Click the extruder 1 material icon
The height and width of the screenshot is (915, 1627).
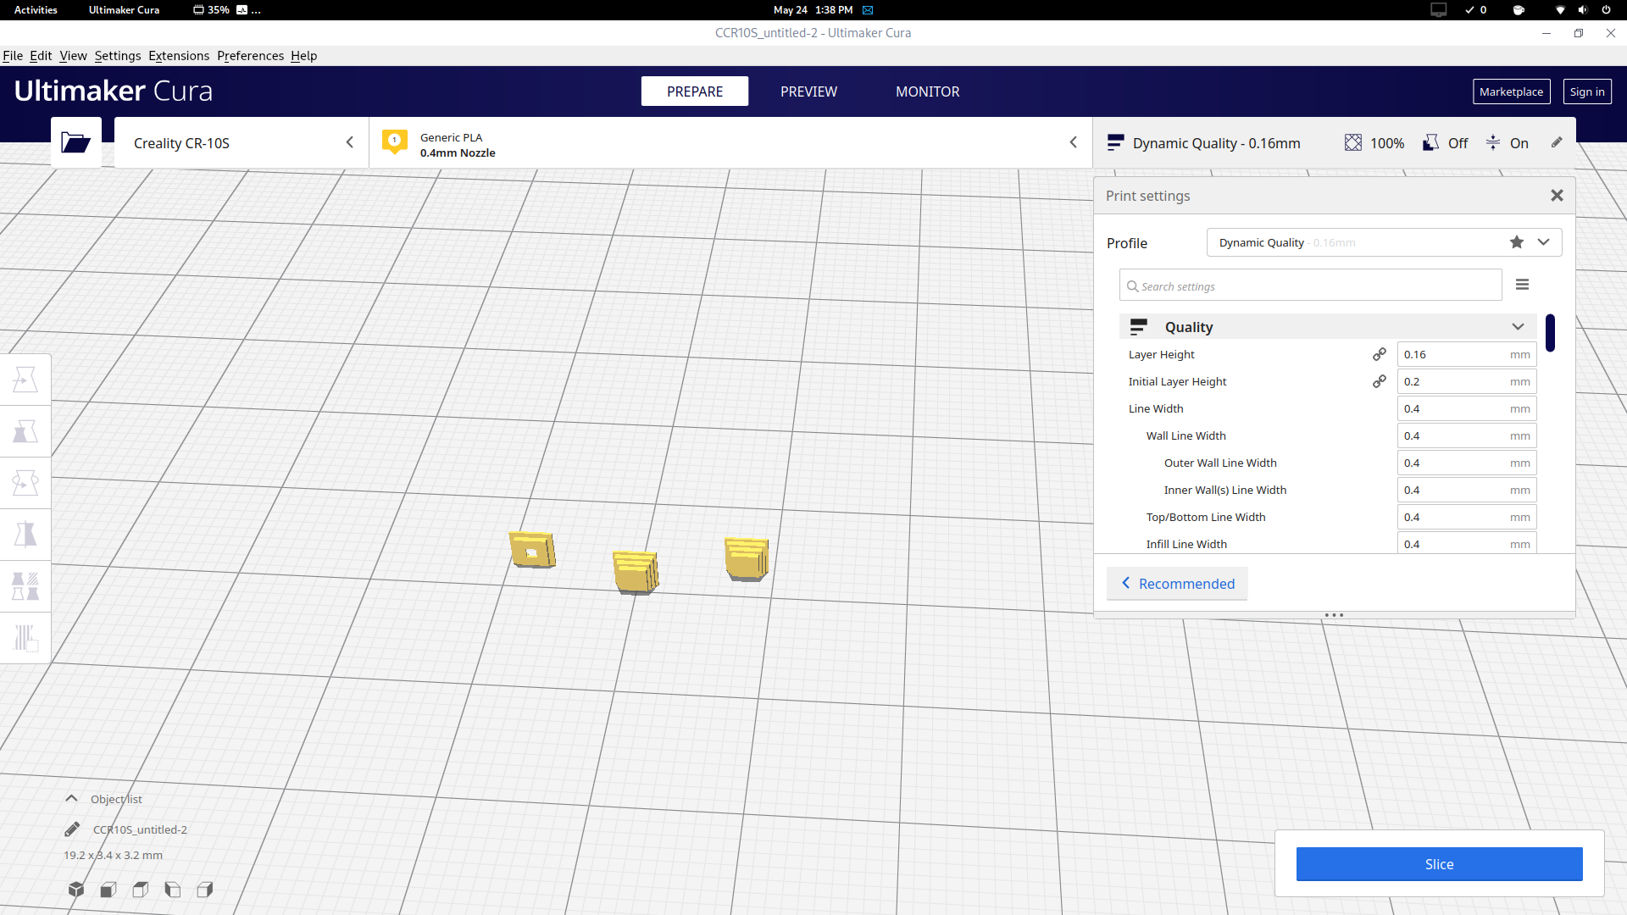(394, 141)
